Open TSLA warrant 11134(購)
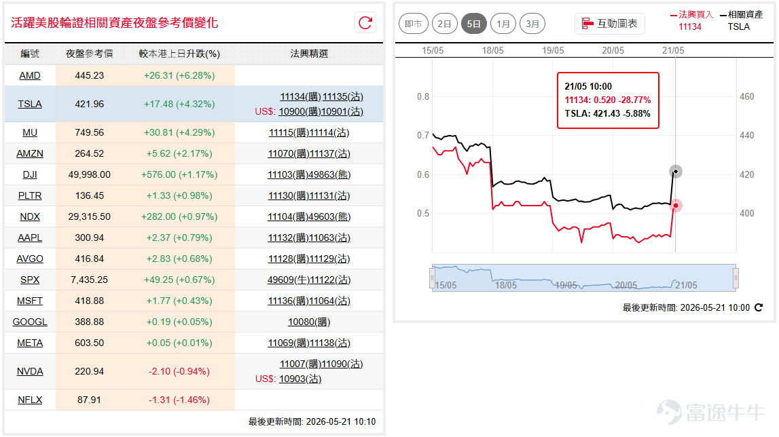The image size is (779, 437). (x=301, y=97)
